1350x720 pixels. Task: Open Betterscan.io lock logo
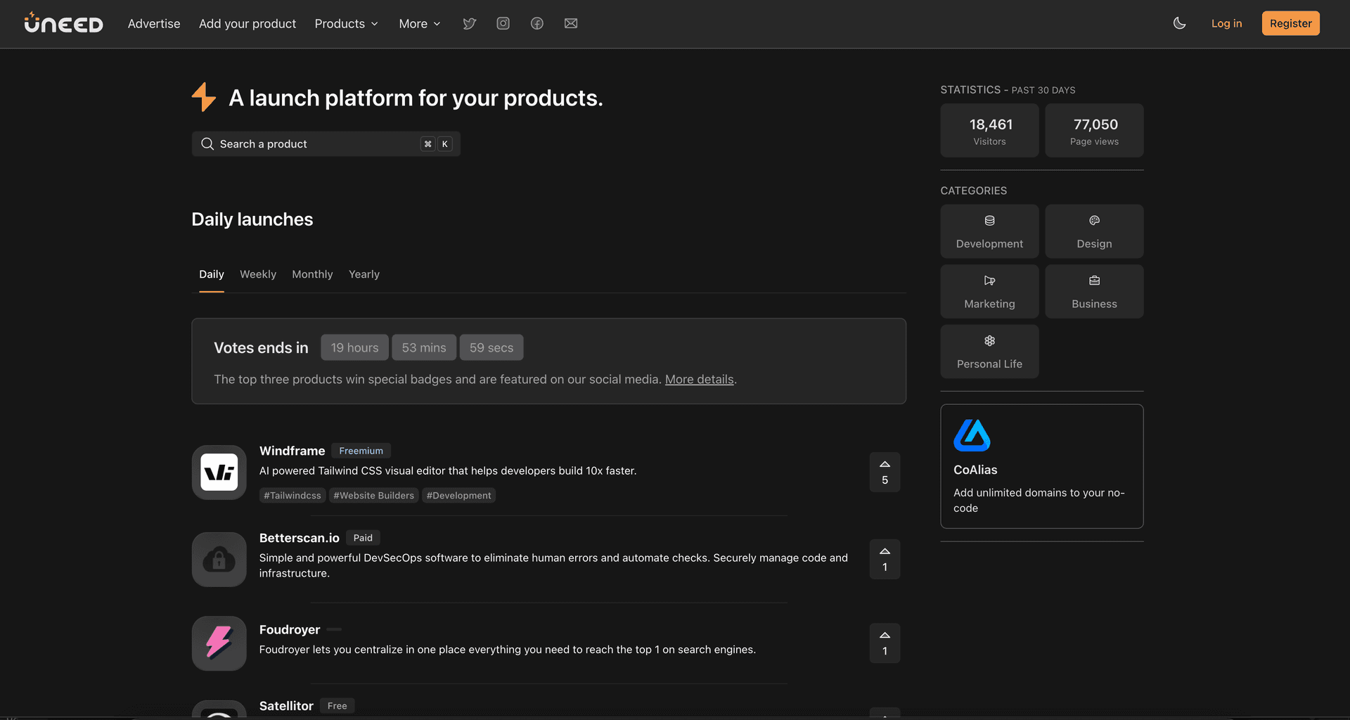tap(219, 559)
